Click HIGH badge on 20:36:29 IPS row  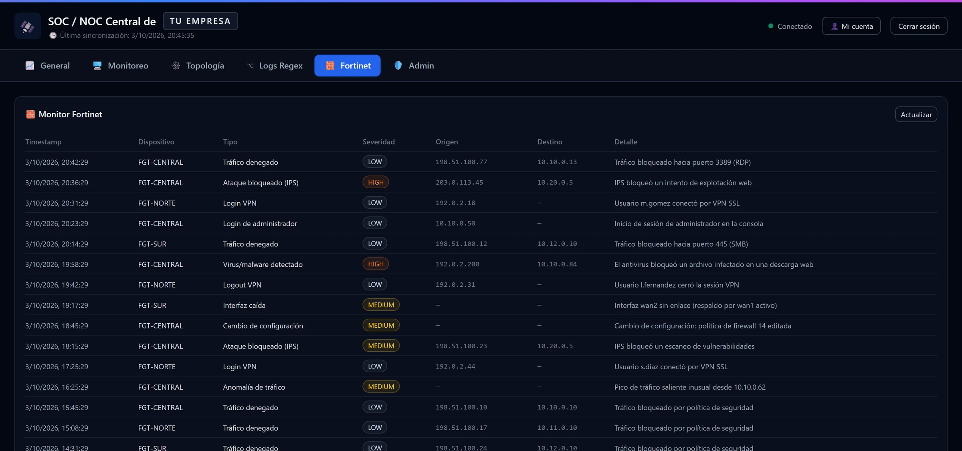[376, 182]
